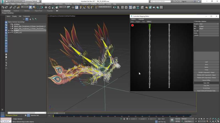Screen dimensions: 220x123
Task: Click the Undo arrow in main toolbar
Action: point(3,7)
